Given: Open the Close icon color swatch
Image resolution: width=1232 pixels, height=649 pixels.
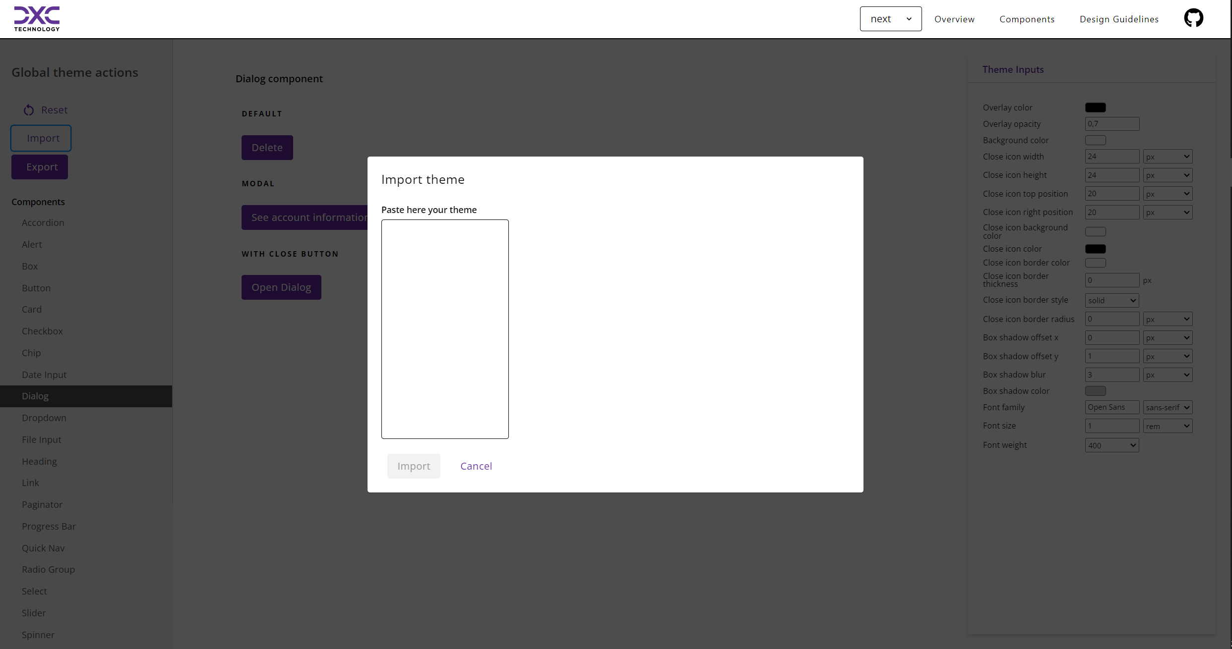Looking at the screenshot, I should (x=1096, y=249).
